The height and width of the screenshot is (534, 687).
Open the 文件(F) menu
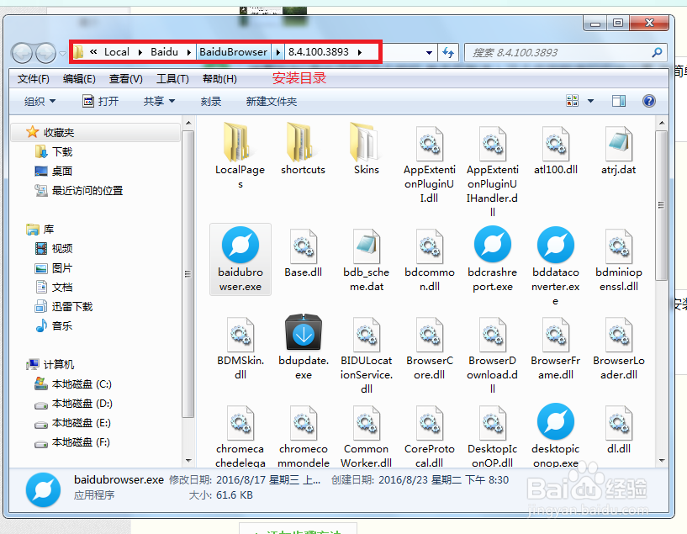(x=34, y=79)
